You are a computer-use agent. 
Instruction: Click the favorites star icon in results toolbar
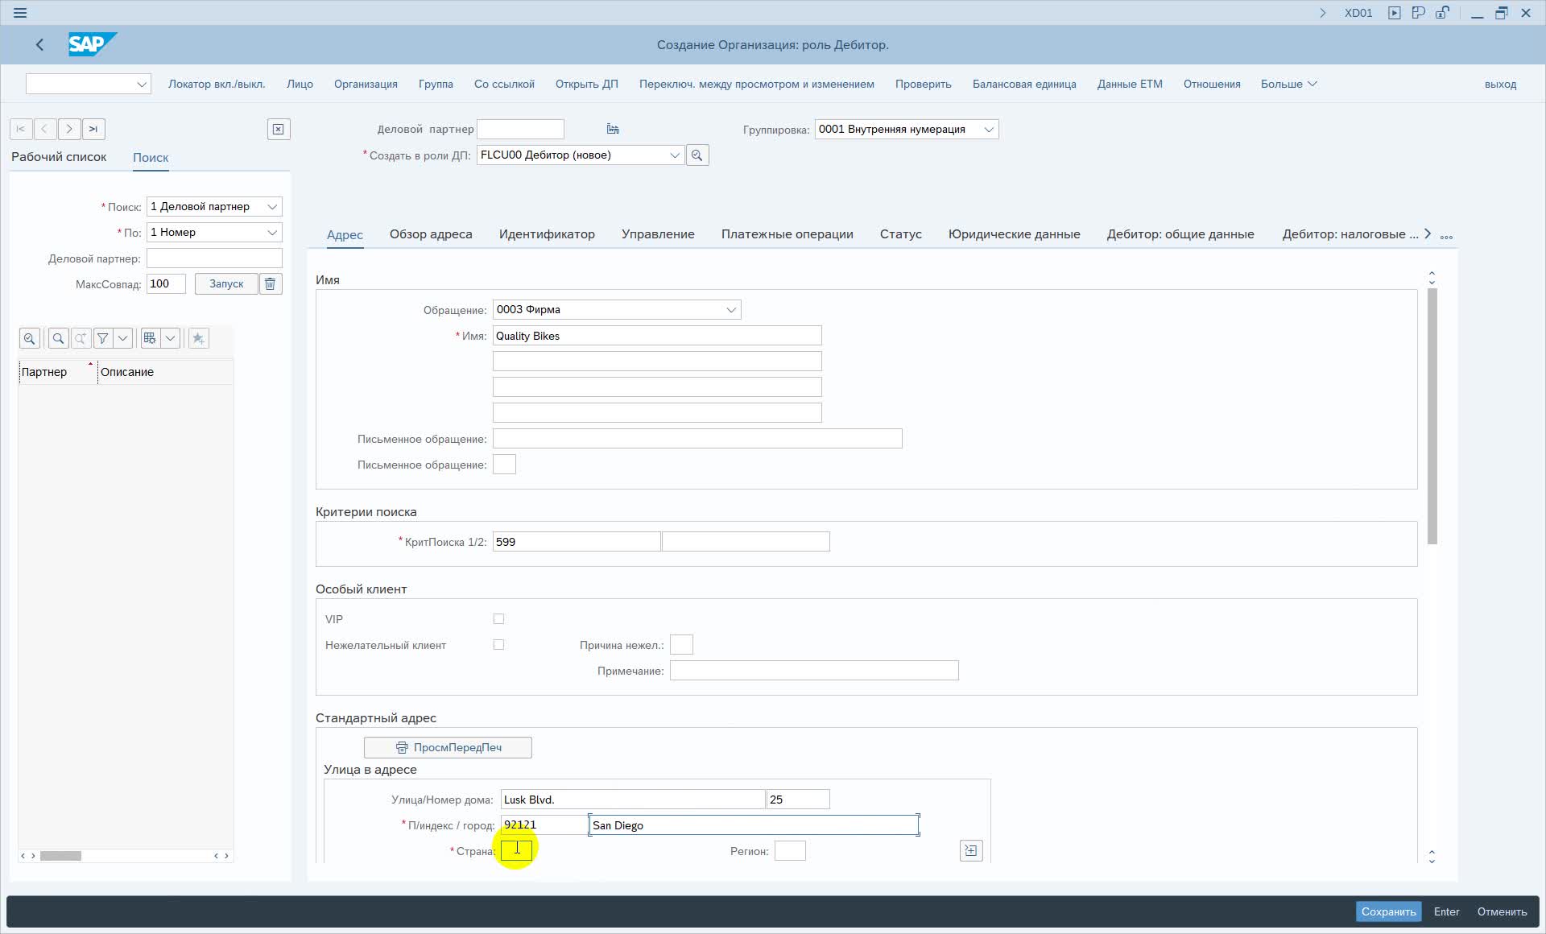199,339
